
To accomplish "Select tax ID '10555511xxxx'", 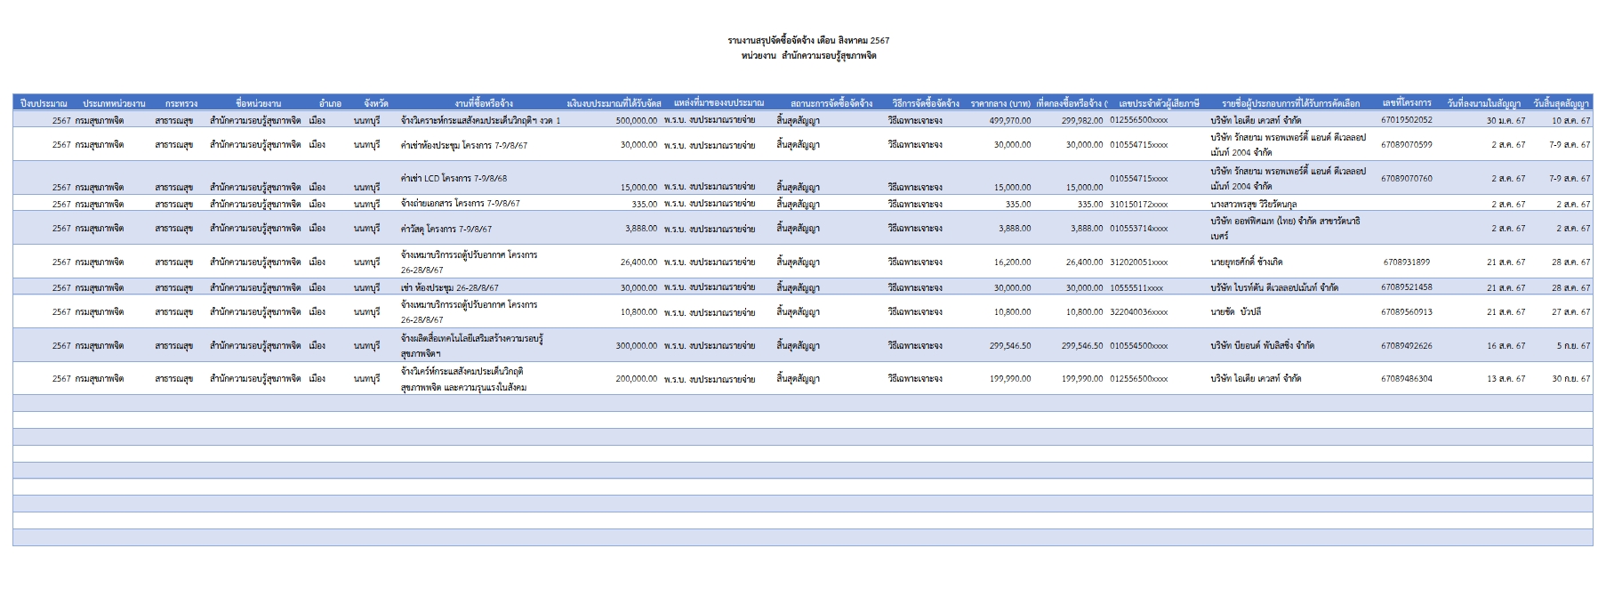I will click(1136, 287).
